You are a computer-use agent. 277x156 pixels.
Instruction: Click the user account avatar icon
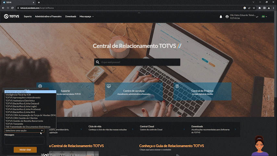[x=227, y=17]
